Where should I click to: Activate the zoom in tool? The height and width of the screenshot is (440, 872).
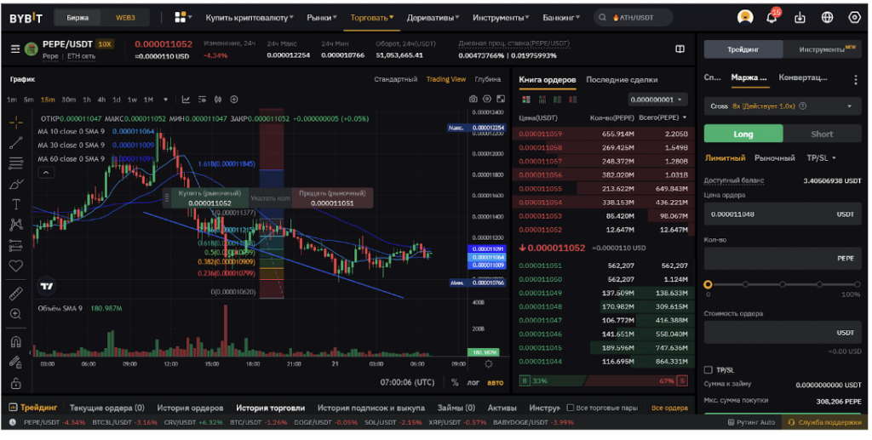coord(16,314)
